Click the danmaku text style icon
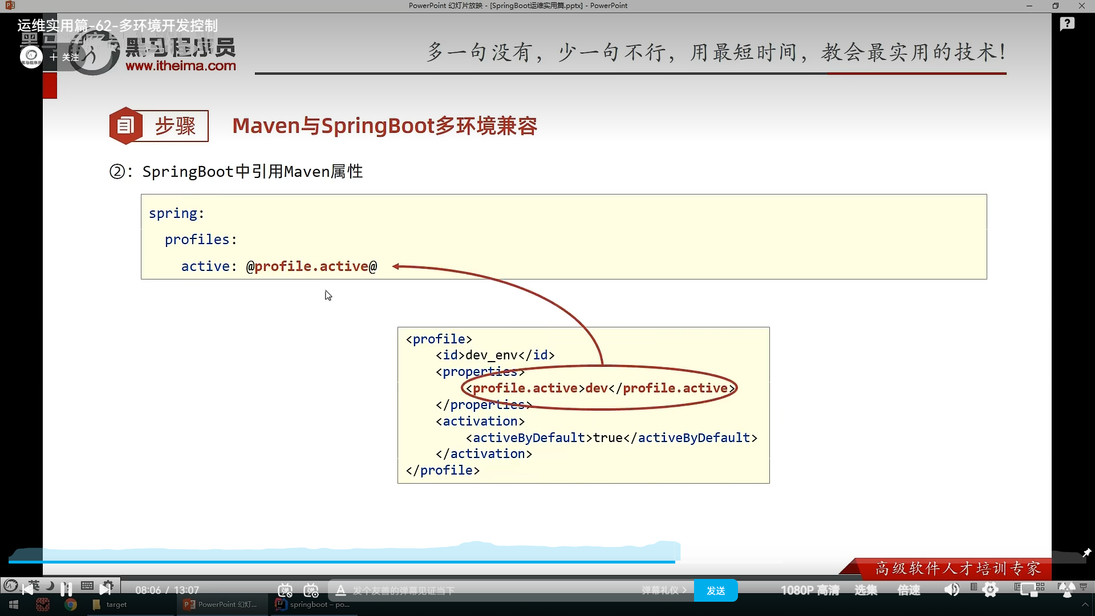 [x=340, y=590]
